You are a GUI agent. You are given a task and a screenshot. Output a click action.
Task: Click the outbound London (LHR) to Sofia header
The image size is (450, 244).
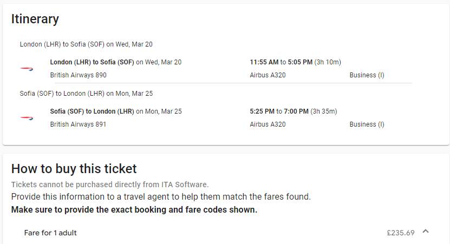tap(86, 44)
